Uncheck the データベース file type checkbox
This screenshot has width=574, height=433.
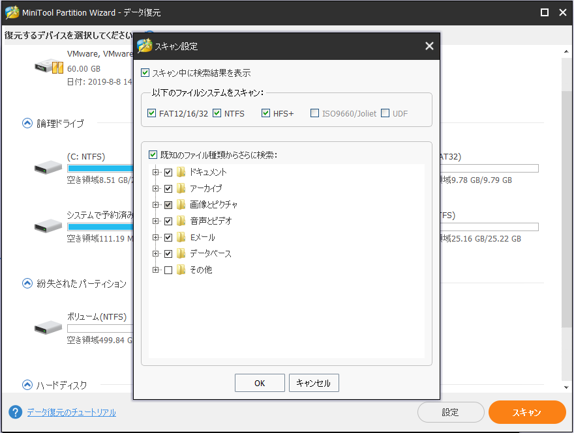[x=168, y=253]
